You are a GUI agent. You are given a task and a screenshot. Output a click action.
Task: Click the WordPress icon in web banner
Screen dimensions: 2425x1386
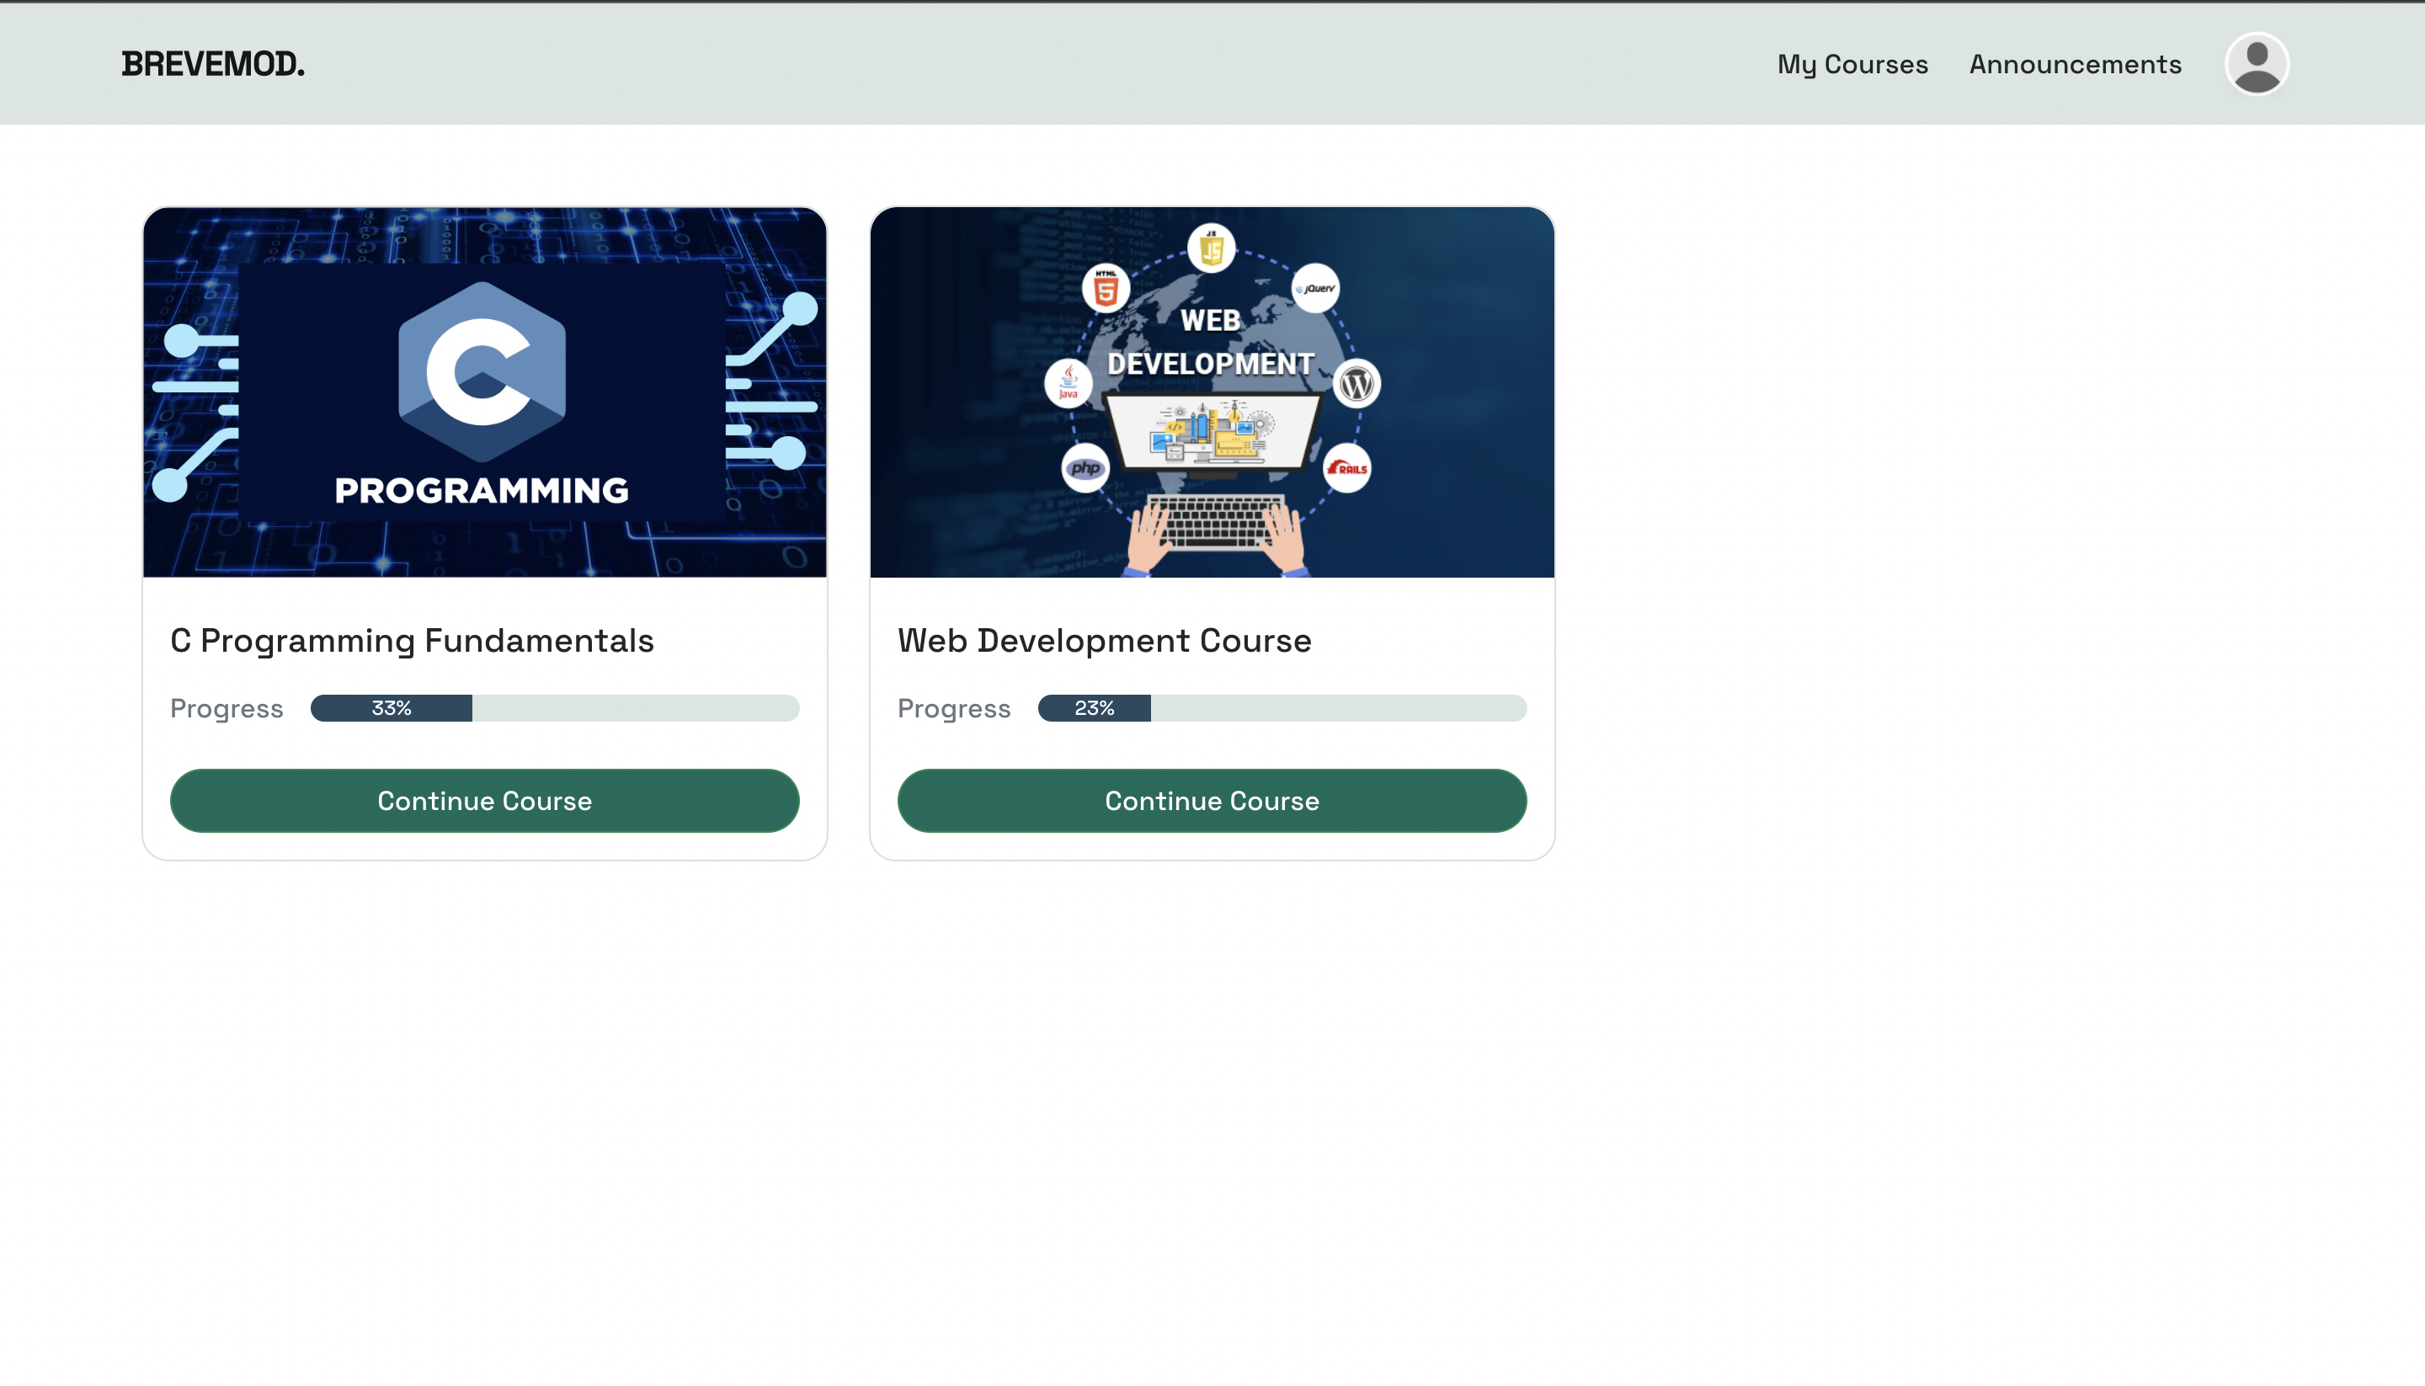coord(1356,384)
